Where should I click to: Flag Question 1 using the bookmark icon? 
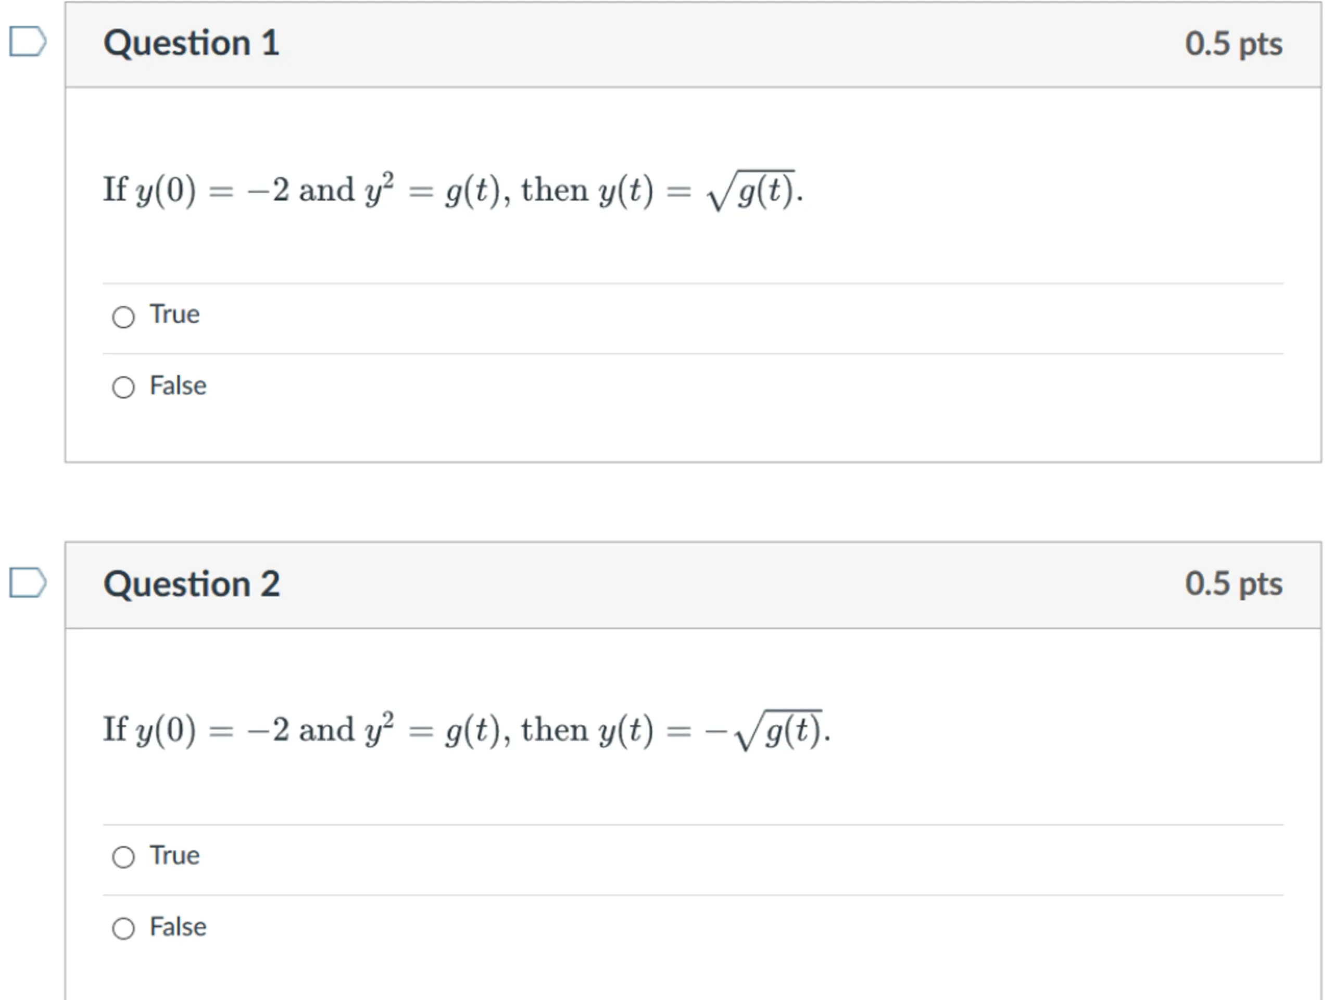[28, 42]
